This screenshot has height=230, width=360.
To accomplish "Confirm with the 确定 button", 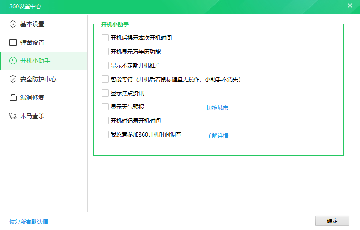I will click(332, 221).
